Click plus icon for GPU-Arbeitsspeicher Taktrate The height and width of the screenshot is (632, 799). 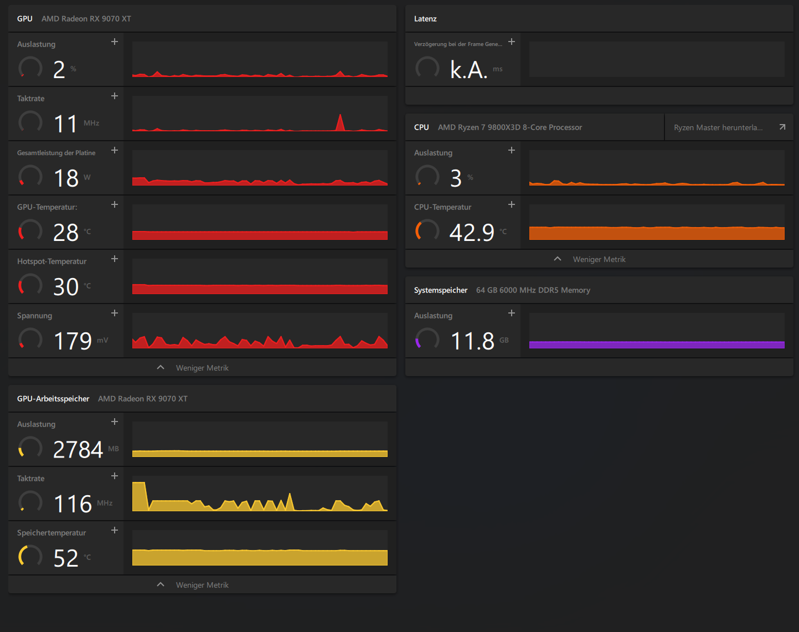115,476
